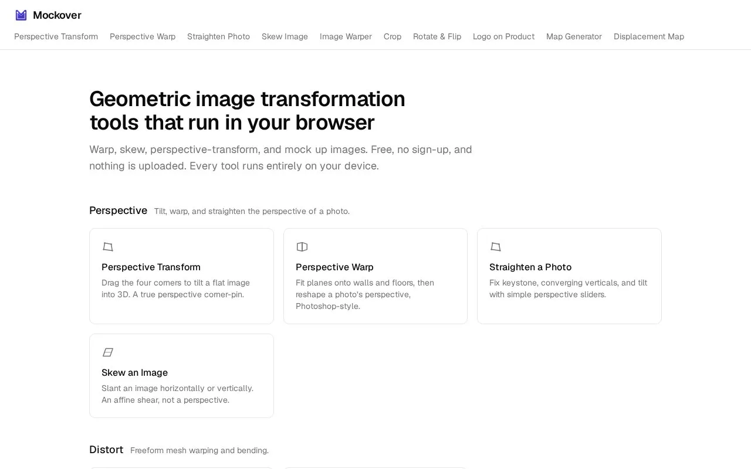Click the 'Drag the four corners' card description
Screen dimensions: 751x469
pos(175,288)
